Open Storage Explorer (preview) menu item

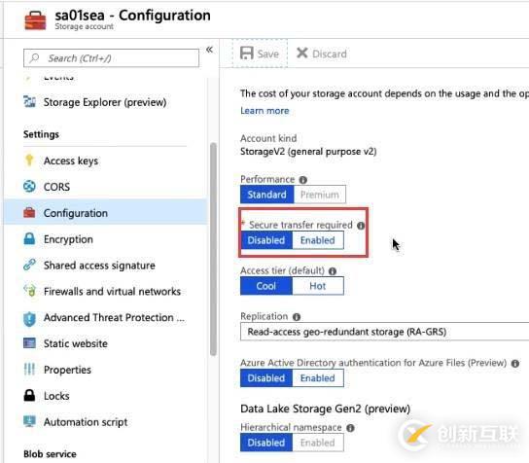(x=106, y=102)
